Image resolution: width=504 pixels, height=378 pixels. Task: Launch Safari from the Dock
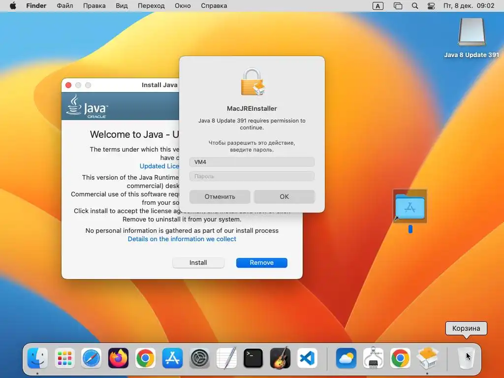click(x=91, y=358)
